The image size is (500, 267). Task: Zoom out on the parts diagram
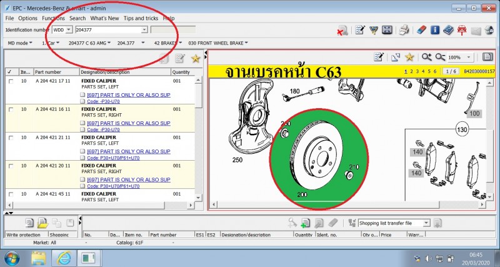click(x=441, y=57)
